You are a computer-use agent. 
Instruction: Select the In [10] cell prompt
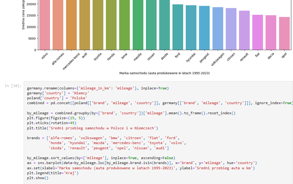[13, 86]
